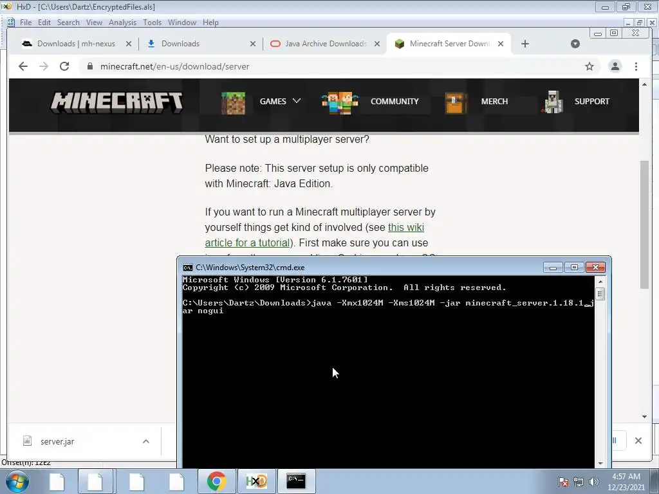Open Chrome from taskbar

[216, 481]
